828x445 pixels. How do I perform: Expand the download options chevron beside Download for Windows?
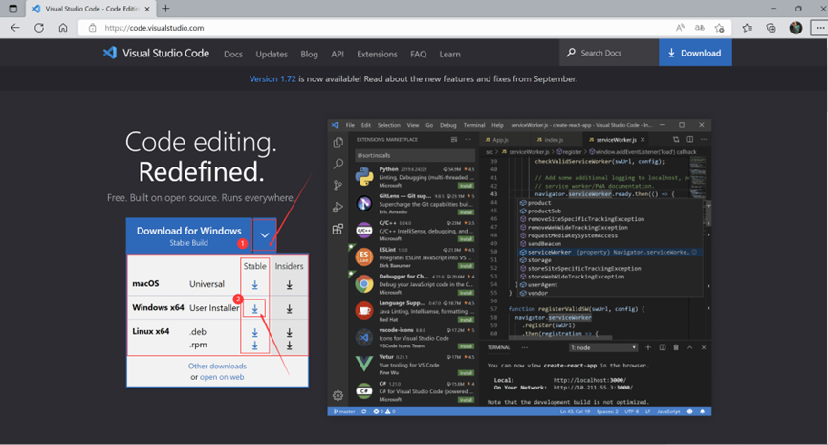[x=265, y=235]
